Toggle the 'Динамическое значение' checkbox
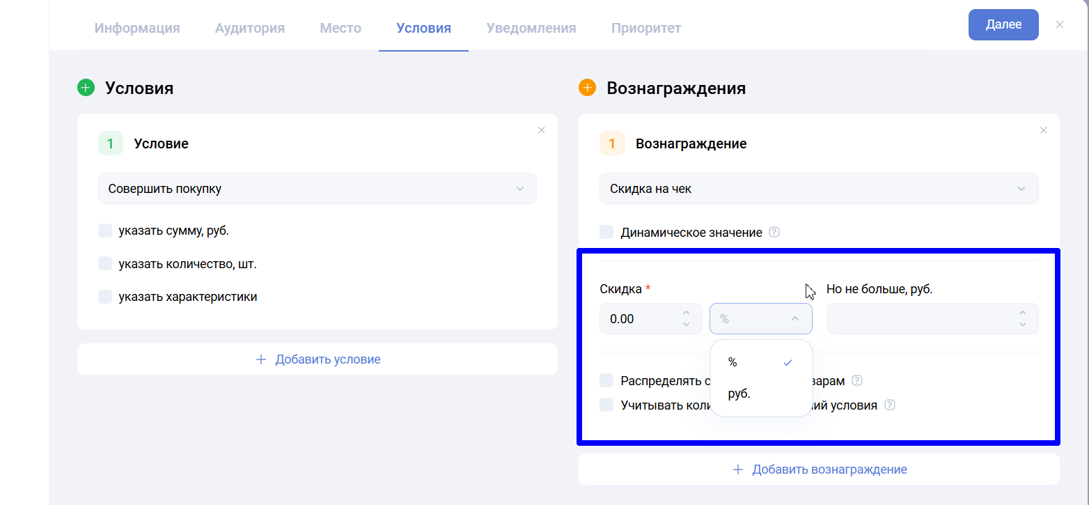The image size is (1089, 505). pos(606,233)
